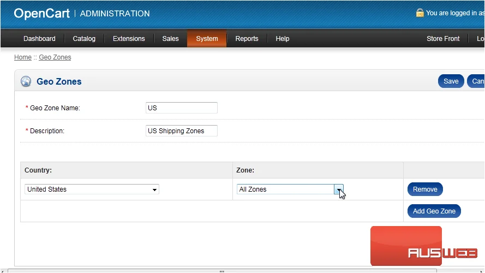Remove the United States zone row

point(425,189)
